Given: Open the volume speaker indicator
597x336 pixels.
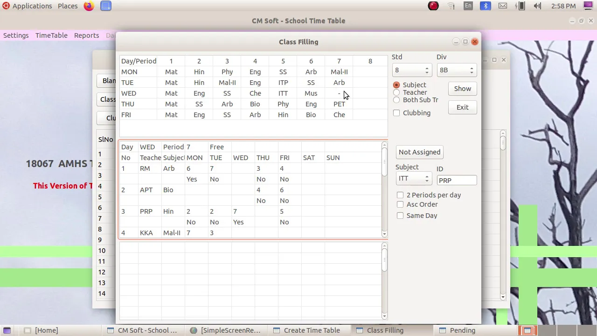Looking at the screenshot, I should (537, 6).
